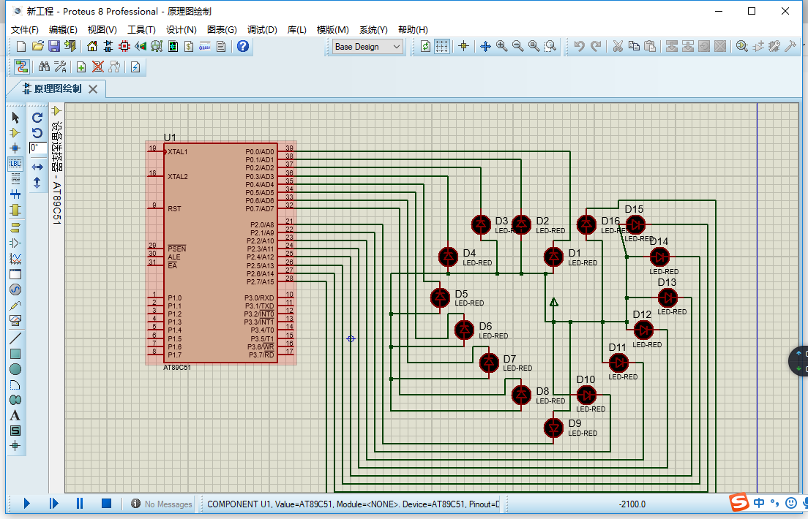Save the project with the floppy disk icon
The width and height of the screenshot is (808, 519).
[x=54, y=46]
